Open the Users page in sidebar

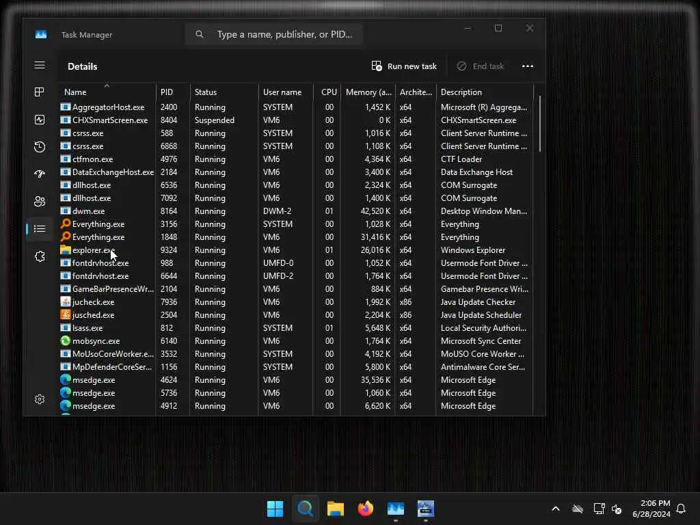click(x=39, y=202)
